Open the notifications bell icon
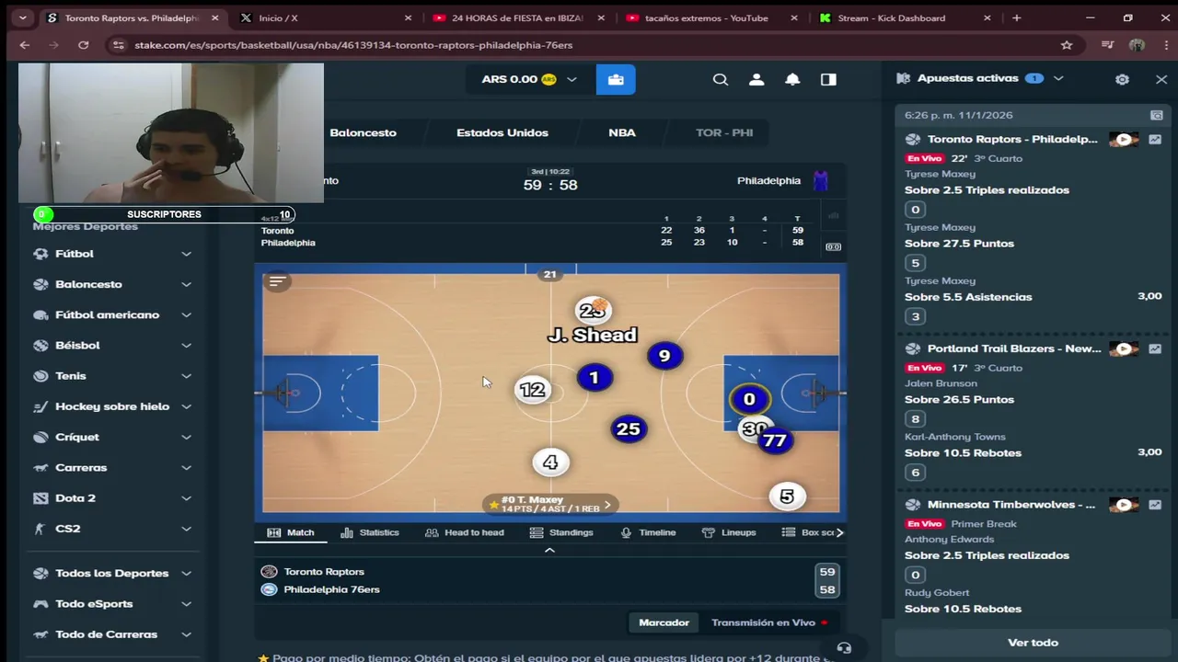 (x=792, y=79)
